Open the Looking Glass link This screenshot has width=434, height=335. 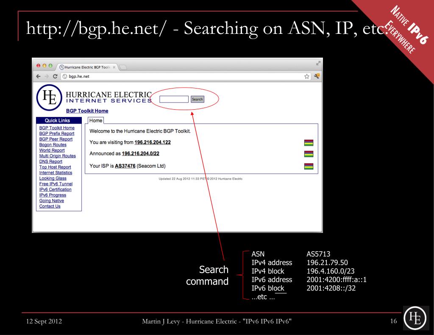53,178
